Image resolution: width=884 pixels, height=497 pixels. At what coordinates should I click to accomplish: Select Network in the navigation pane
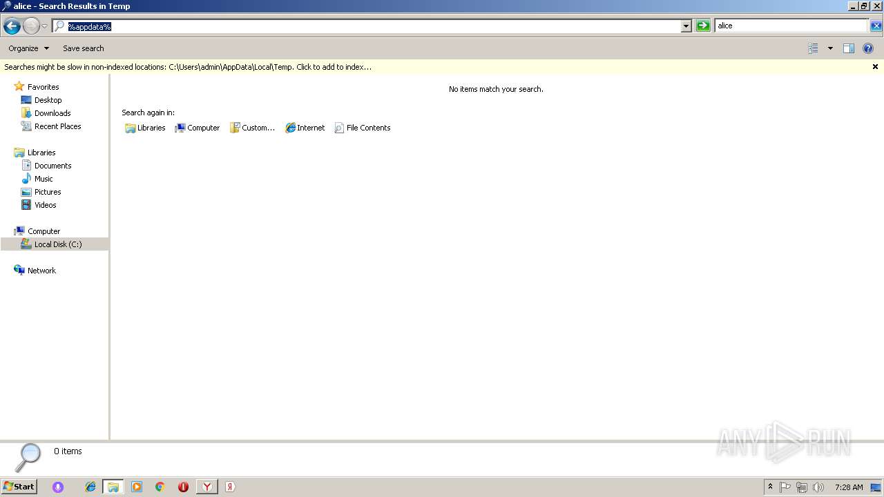click(x=41, y=271)
